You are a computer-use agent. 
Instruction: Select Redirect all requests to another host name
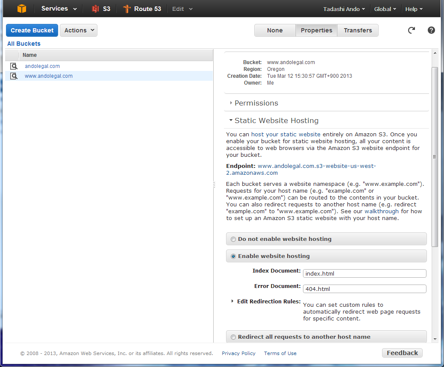[233, 337]
